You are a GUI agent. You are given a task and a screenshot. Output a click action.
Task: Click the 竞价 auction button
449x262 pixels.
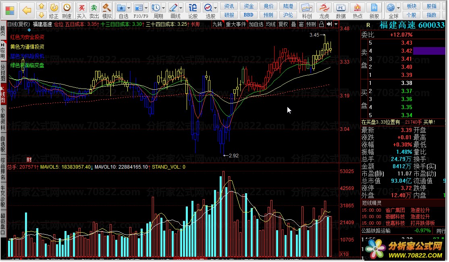268,6
